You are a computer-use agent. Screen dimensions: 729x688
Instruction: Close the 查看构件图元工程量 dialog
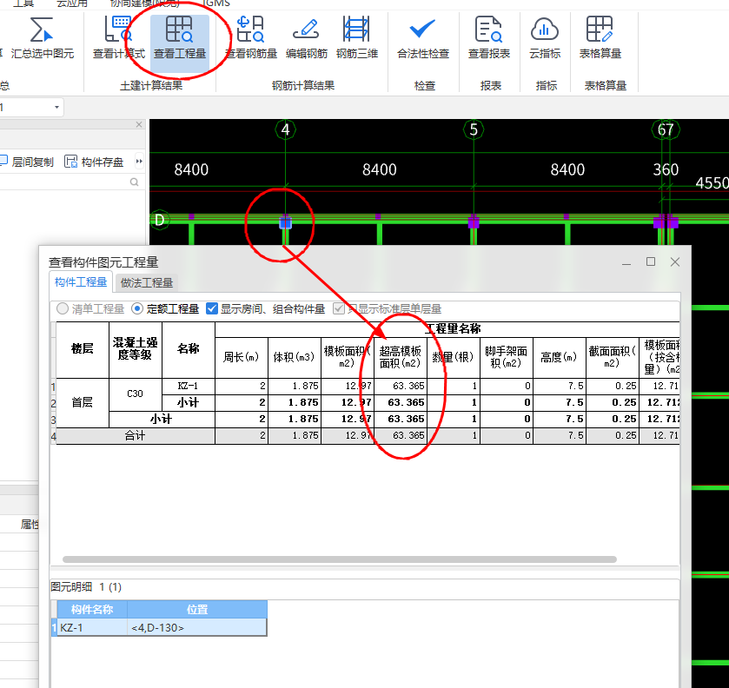click(x=675, y=262)
